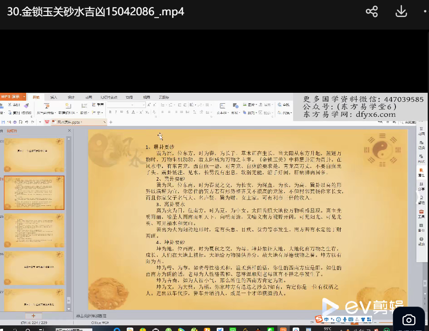Expand the font name combo box
The width and height of the screenshot is (429, 331).
[144, 105]
